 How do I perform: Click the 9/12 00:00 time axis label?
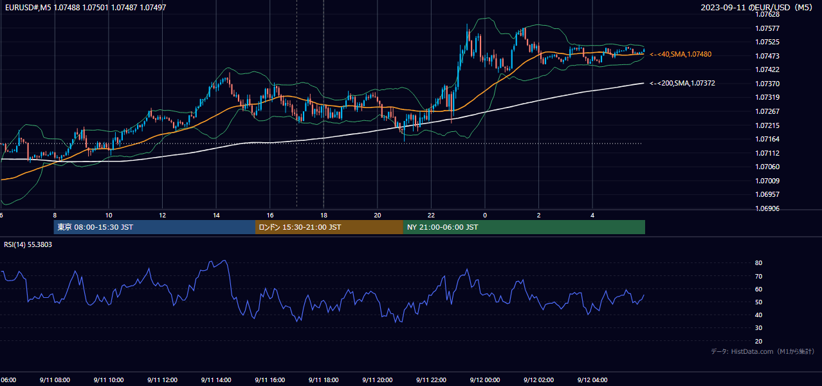[484, 380]
